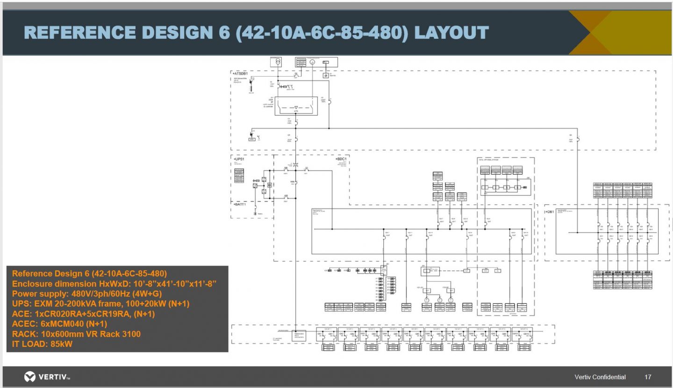This screenshot has height=388, width=673.
Task: Click the Vertiv Confidential footer text
Action: coord(600,377)
